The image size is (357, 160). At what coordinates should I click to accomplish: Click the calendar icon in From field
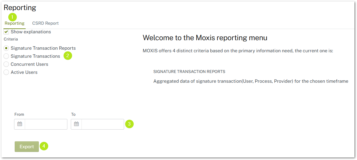click(20, 124)
